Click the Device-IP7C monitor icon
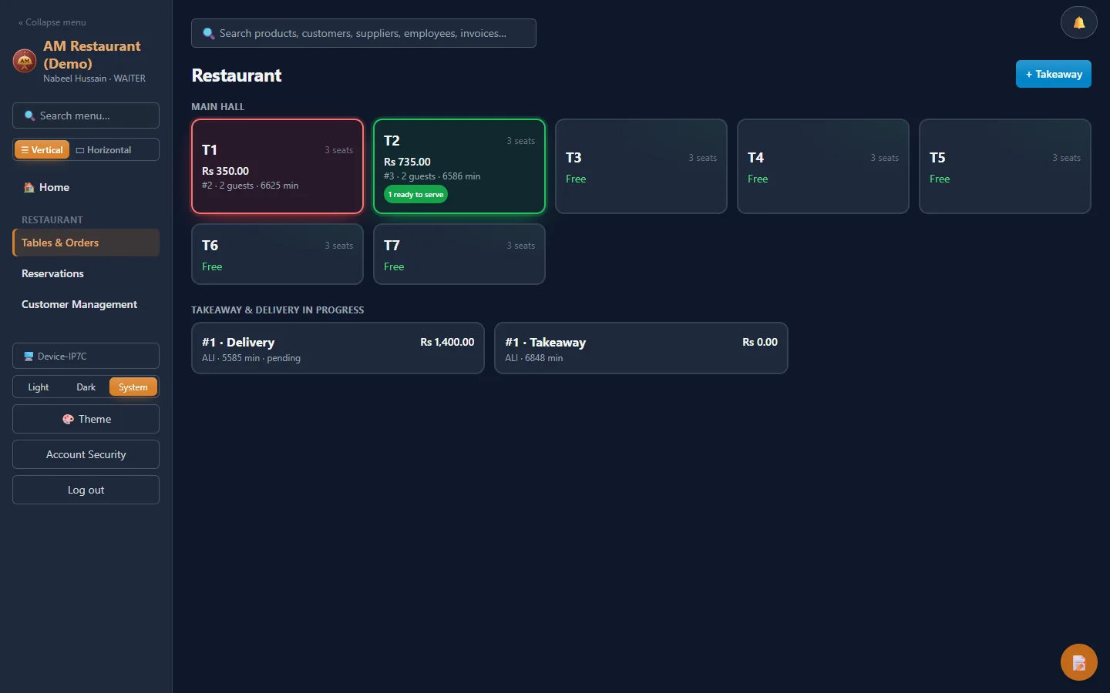Viewport: 1110px width, 693px height. tap(29, 357)
